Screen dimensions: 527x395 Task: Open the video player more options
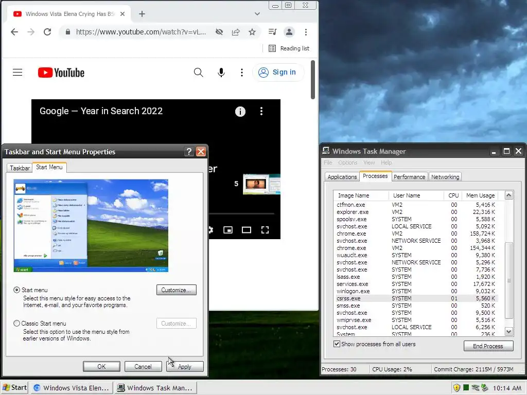(x=261, y=111)
